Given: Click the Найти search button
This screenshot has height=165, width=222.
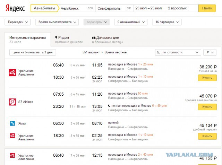Looking at the screenshot, I should point(207,8).
